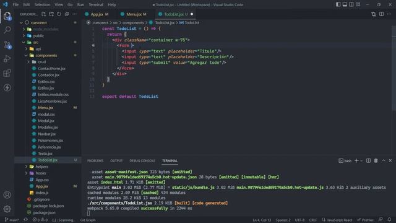Create a new folder in Explorer
The height and width of the screenshot is (223, 396).
pyautogui.click(x=51, y=14)
